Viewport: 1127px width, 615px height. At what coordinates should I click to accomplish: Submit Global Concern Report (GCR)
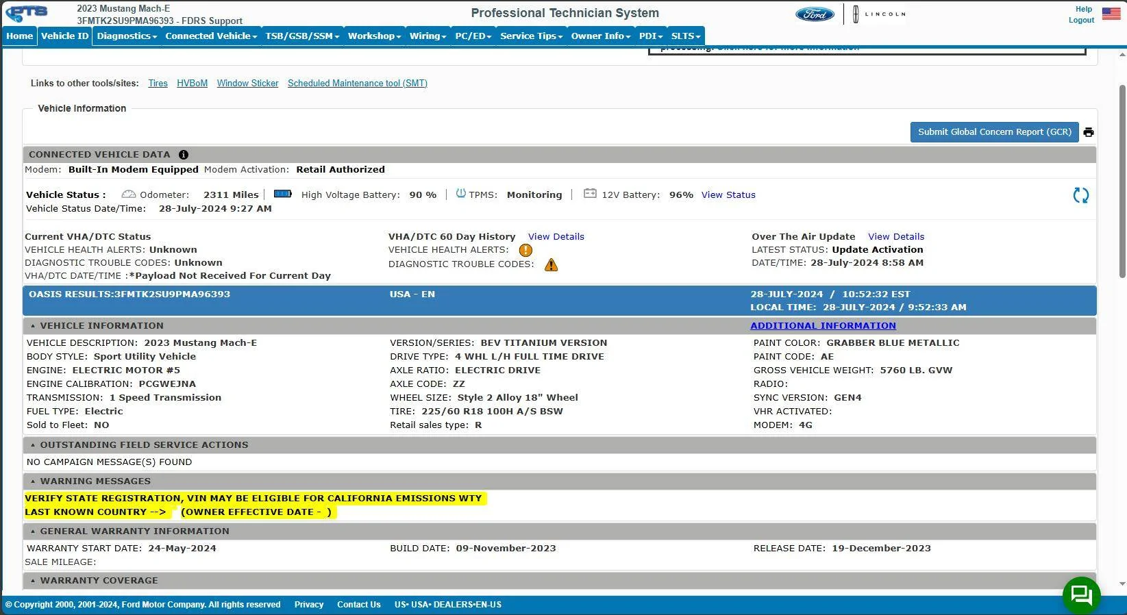(x=995, y=132)
